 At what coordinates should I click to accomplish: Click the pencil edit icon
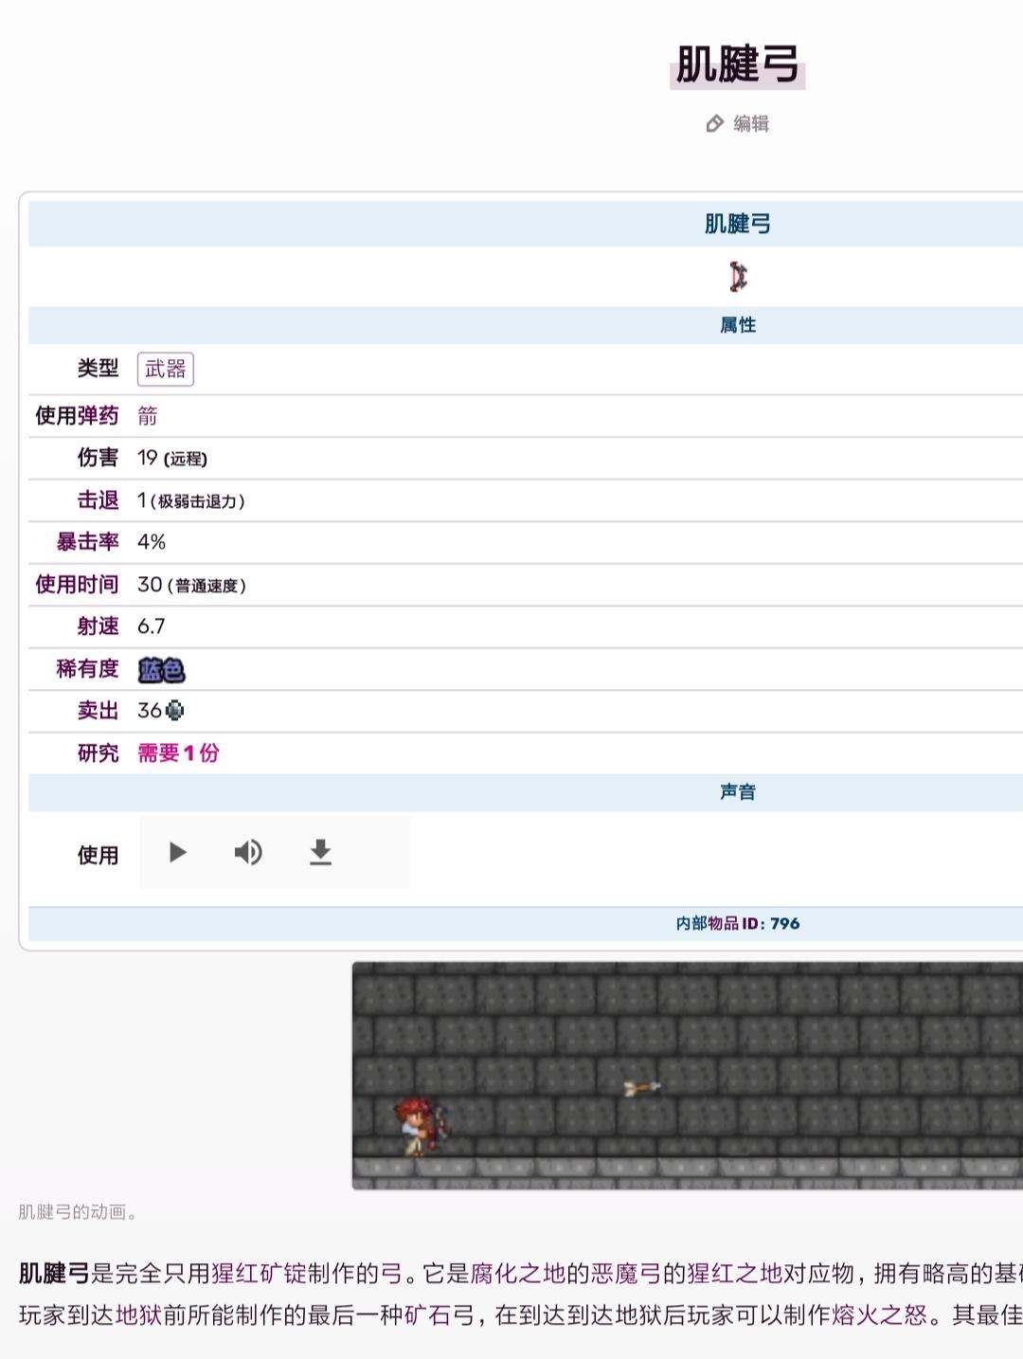click(715, 124)
